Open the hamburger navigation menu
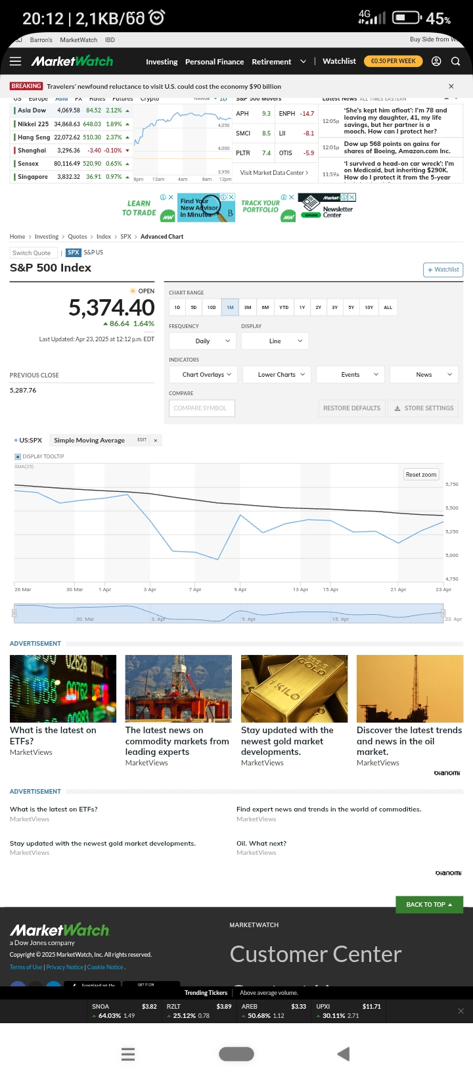Viewport: 473px width, 1085px height. [16, 61]
